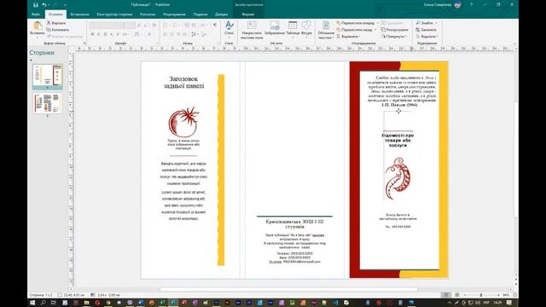This screenshot has height=307, width=546.
Task: Toggle italic formatting
Action: (99, 34)
